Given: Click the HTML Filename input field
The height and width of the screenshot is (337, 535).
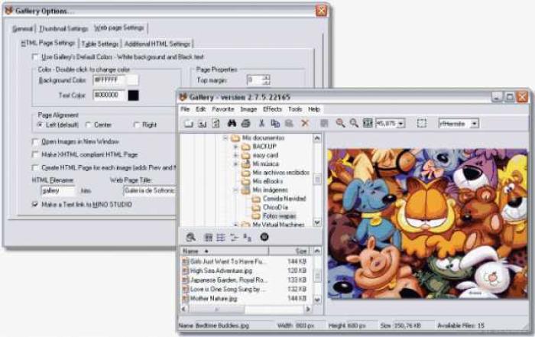Looking at the screenshot, I should tap(58, 191).
